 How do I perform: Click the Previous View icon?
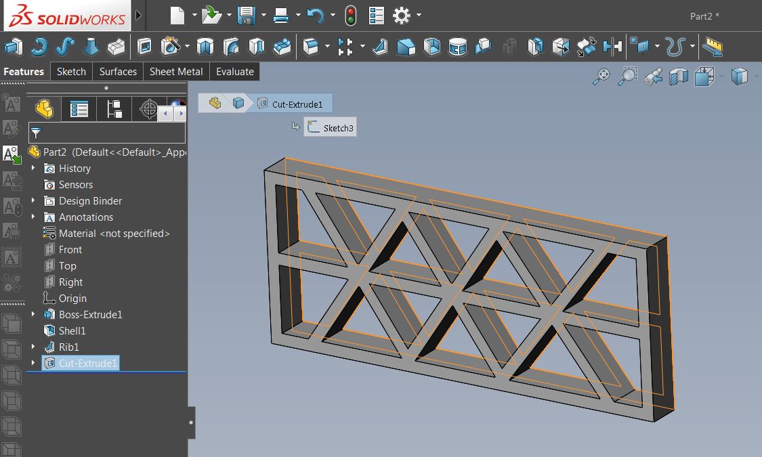tap(654, 77)
